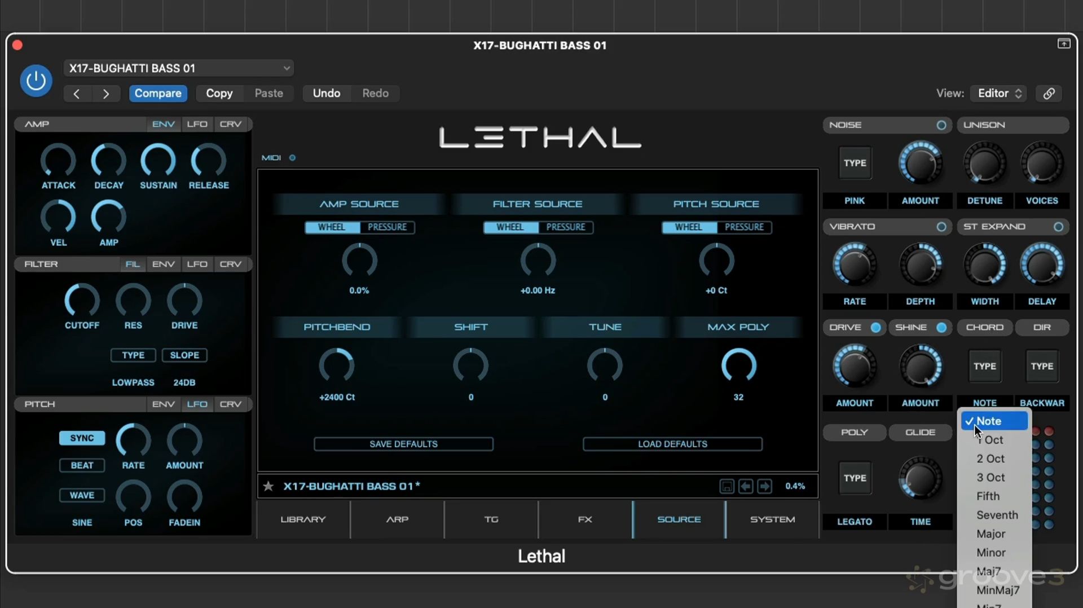The height and width of the screenshot is (608, 1083).
Task: Enable the Noise section toggle
Action: 941,125
